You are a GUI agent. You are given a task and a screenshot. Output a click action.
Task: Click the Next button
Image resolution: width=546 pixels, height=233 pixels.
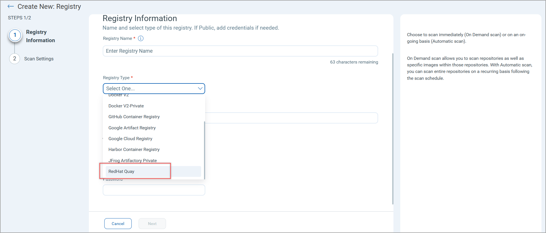152,224
